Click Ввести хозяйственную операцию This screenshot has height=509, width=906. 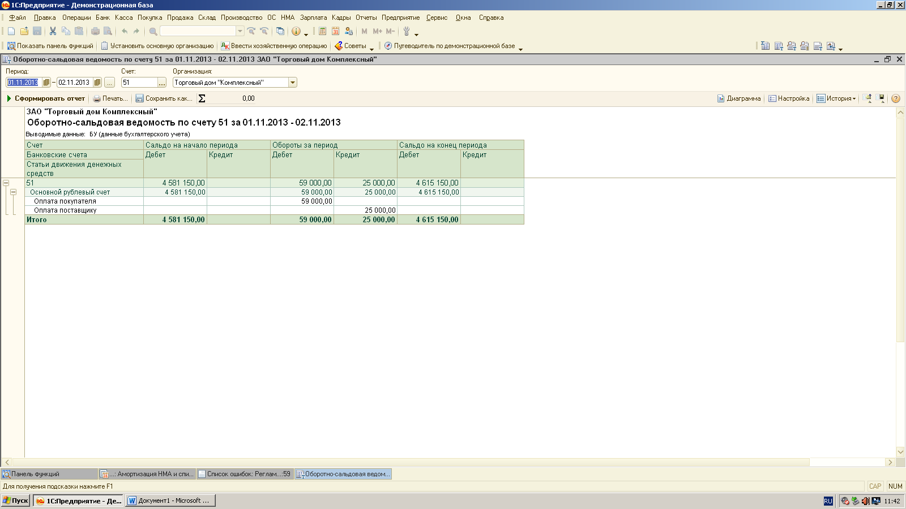[x=273, y=46]
